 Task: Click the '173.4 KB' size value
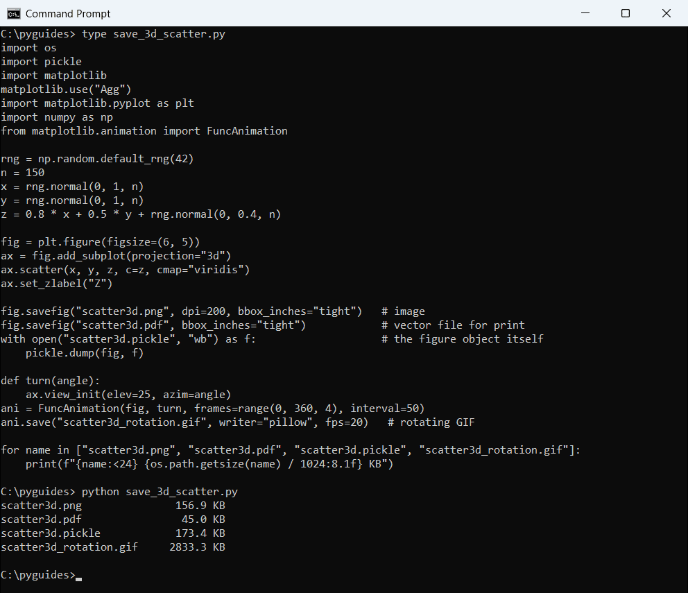(200, 533)
